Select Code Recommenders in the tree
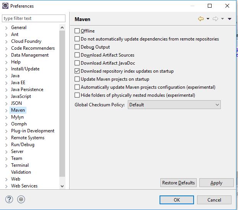Screen dimensions: 238x210 [33, 48]
